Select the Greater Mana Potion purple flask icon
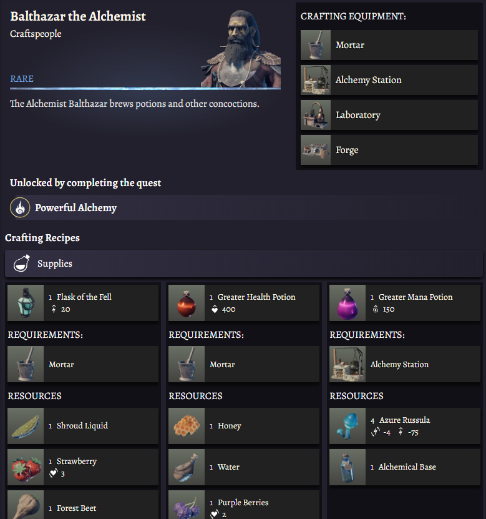The image size is (486, 519). (x=347, y=302)
